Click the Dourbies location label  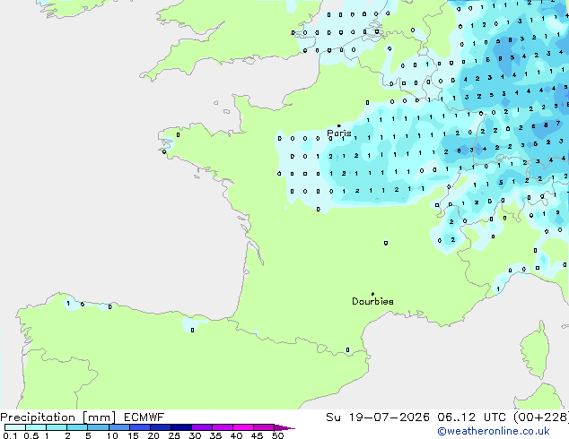pyautogui.click(x=372, y=301)
